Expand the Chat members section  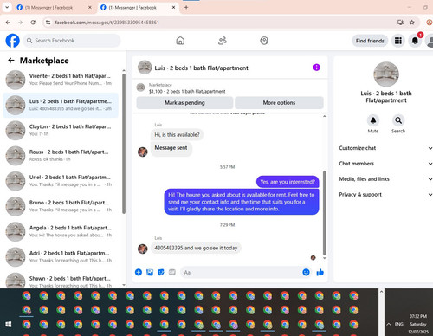(385, 164)
